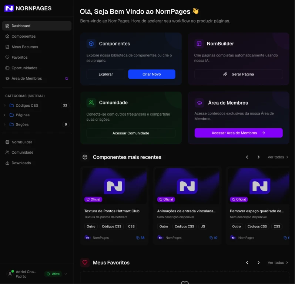The height and width of the screenshot is (284, 295).
Task: Go to previous recent components
Action: click(247, 157)
